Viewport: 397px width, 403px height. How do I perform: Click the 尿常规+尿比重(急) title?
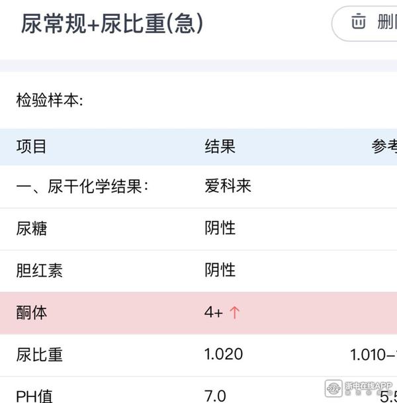pos(112,24)
